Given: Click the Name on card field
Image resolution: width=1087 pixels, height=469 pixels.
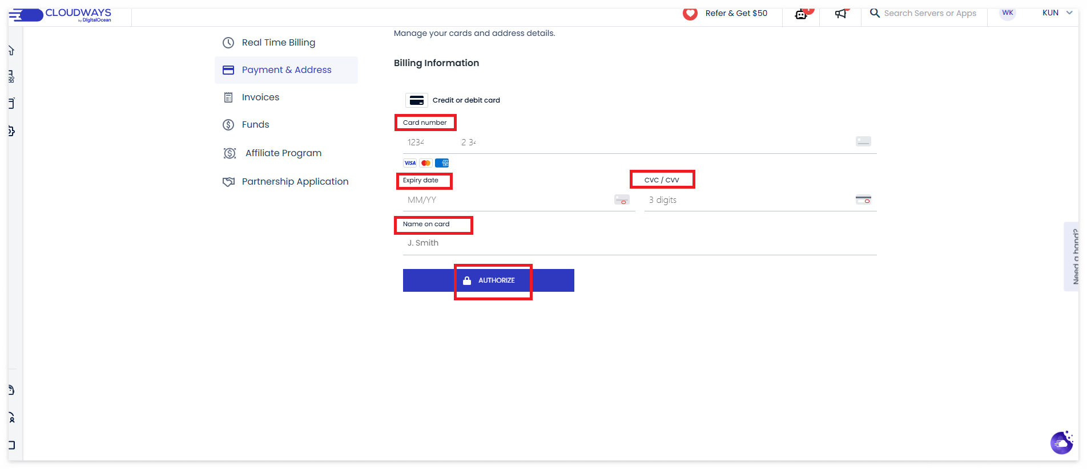Looking at the screenshot, I should click(x=639, y=243).
